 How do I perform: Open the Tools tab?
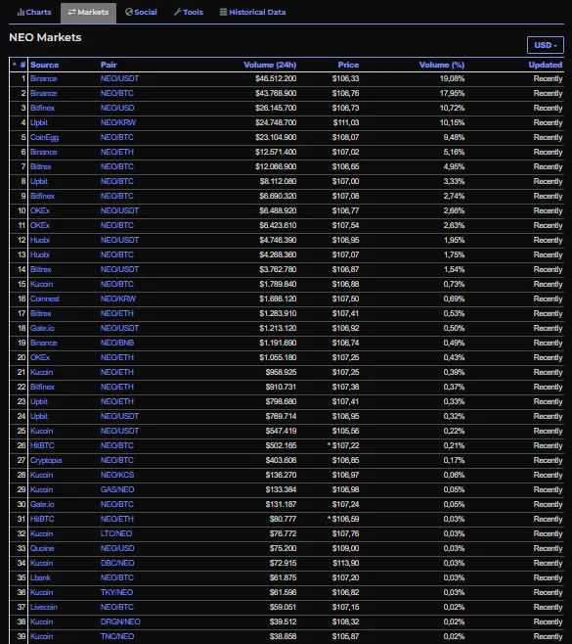189,13
